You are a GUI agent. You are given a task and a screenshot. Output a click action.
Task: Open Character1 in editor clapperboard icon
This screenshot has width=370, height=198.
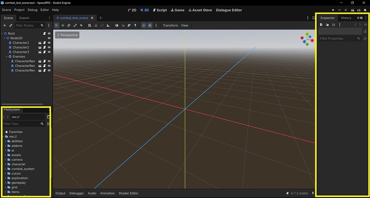[x=40, y=43]
